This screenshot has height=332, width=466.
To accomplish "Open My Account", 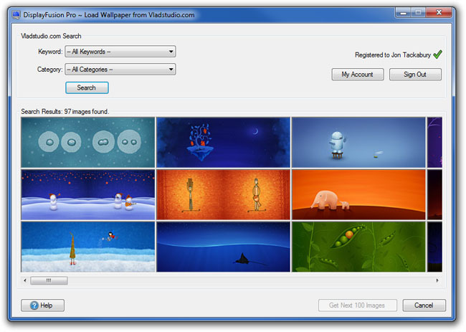I will pos(358,75).
